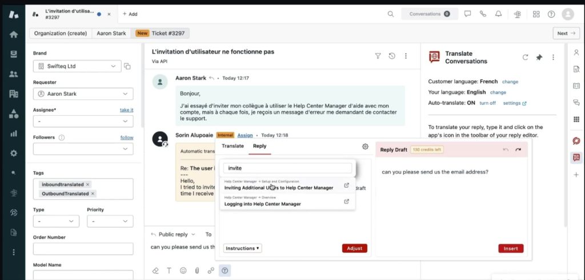Viewport: 585px width, 280px height.
Task: Open the Public reply channel dropdown
Action: click(x=173, y=234)
